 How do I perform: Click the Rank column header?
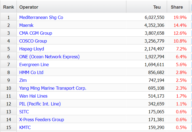(9, 7)
